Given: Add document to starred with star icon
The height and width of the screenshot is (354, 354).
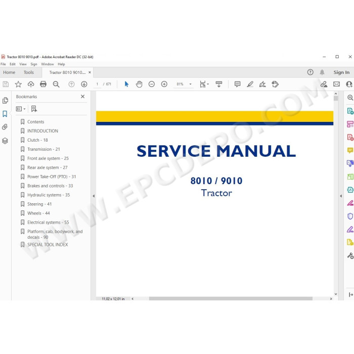Looking at the screenshot, I should point(18,84).
